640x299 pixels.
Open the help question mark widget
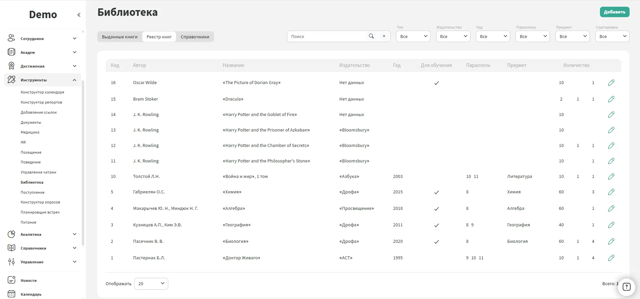[x=626, y=287]
